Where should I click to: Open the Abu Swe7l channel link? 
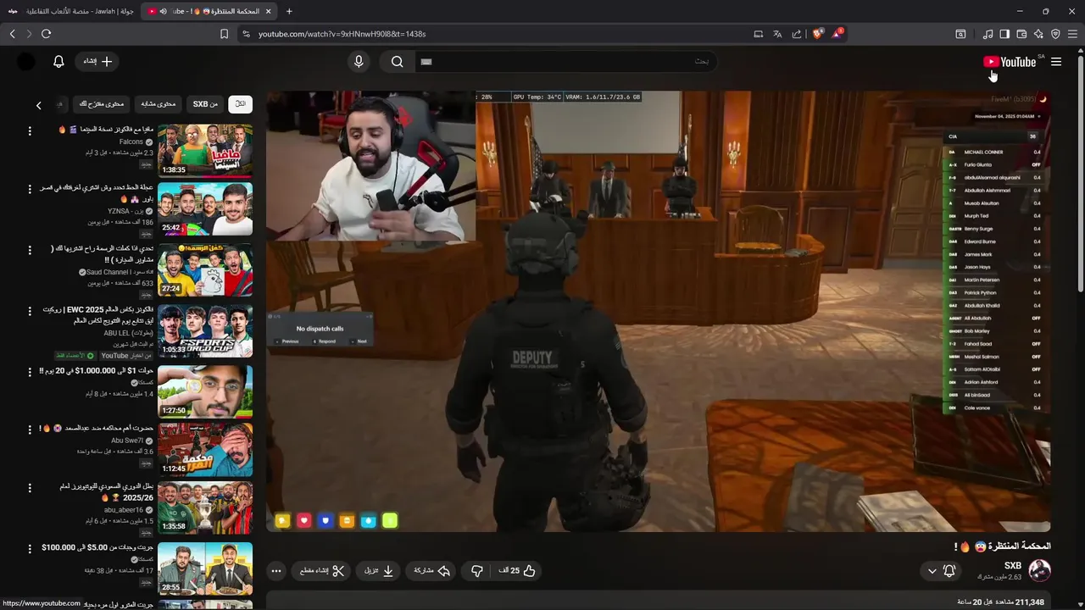click(x=127, y=441)
